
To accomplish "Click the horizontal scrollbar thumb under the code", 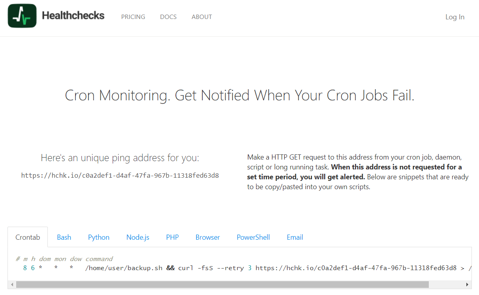I will click(222, 284).
